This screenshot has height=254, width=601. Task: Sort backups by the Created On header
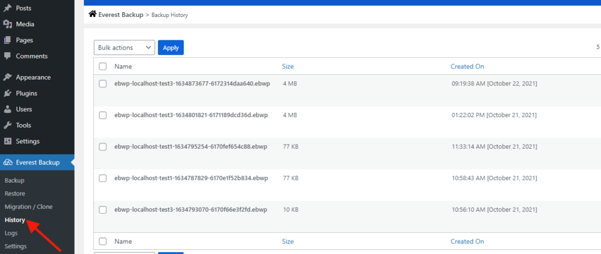467,67
